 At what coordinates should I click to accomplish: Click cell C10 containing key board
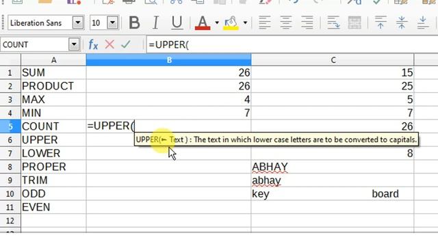333,194
